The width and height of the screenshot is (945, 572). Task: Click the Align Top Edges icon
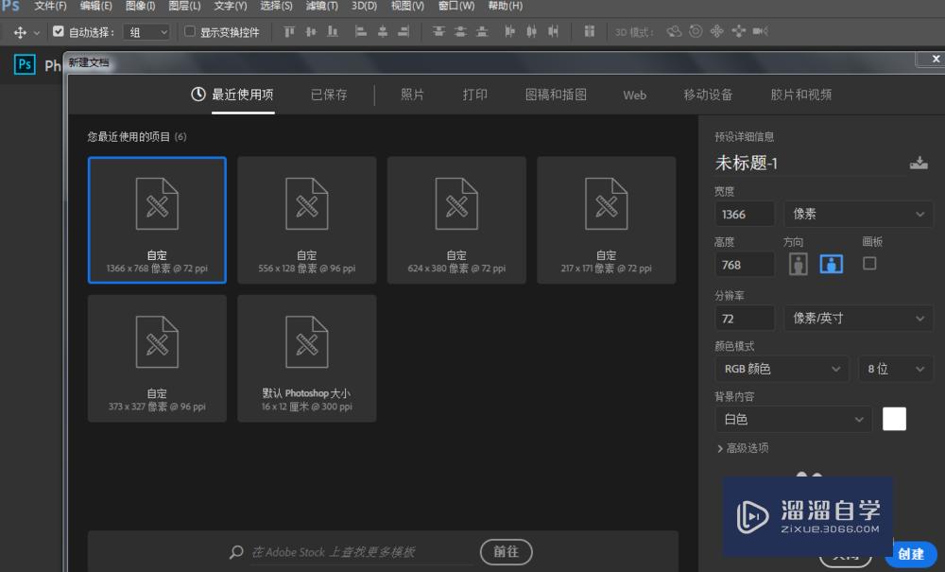(289, 31)
